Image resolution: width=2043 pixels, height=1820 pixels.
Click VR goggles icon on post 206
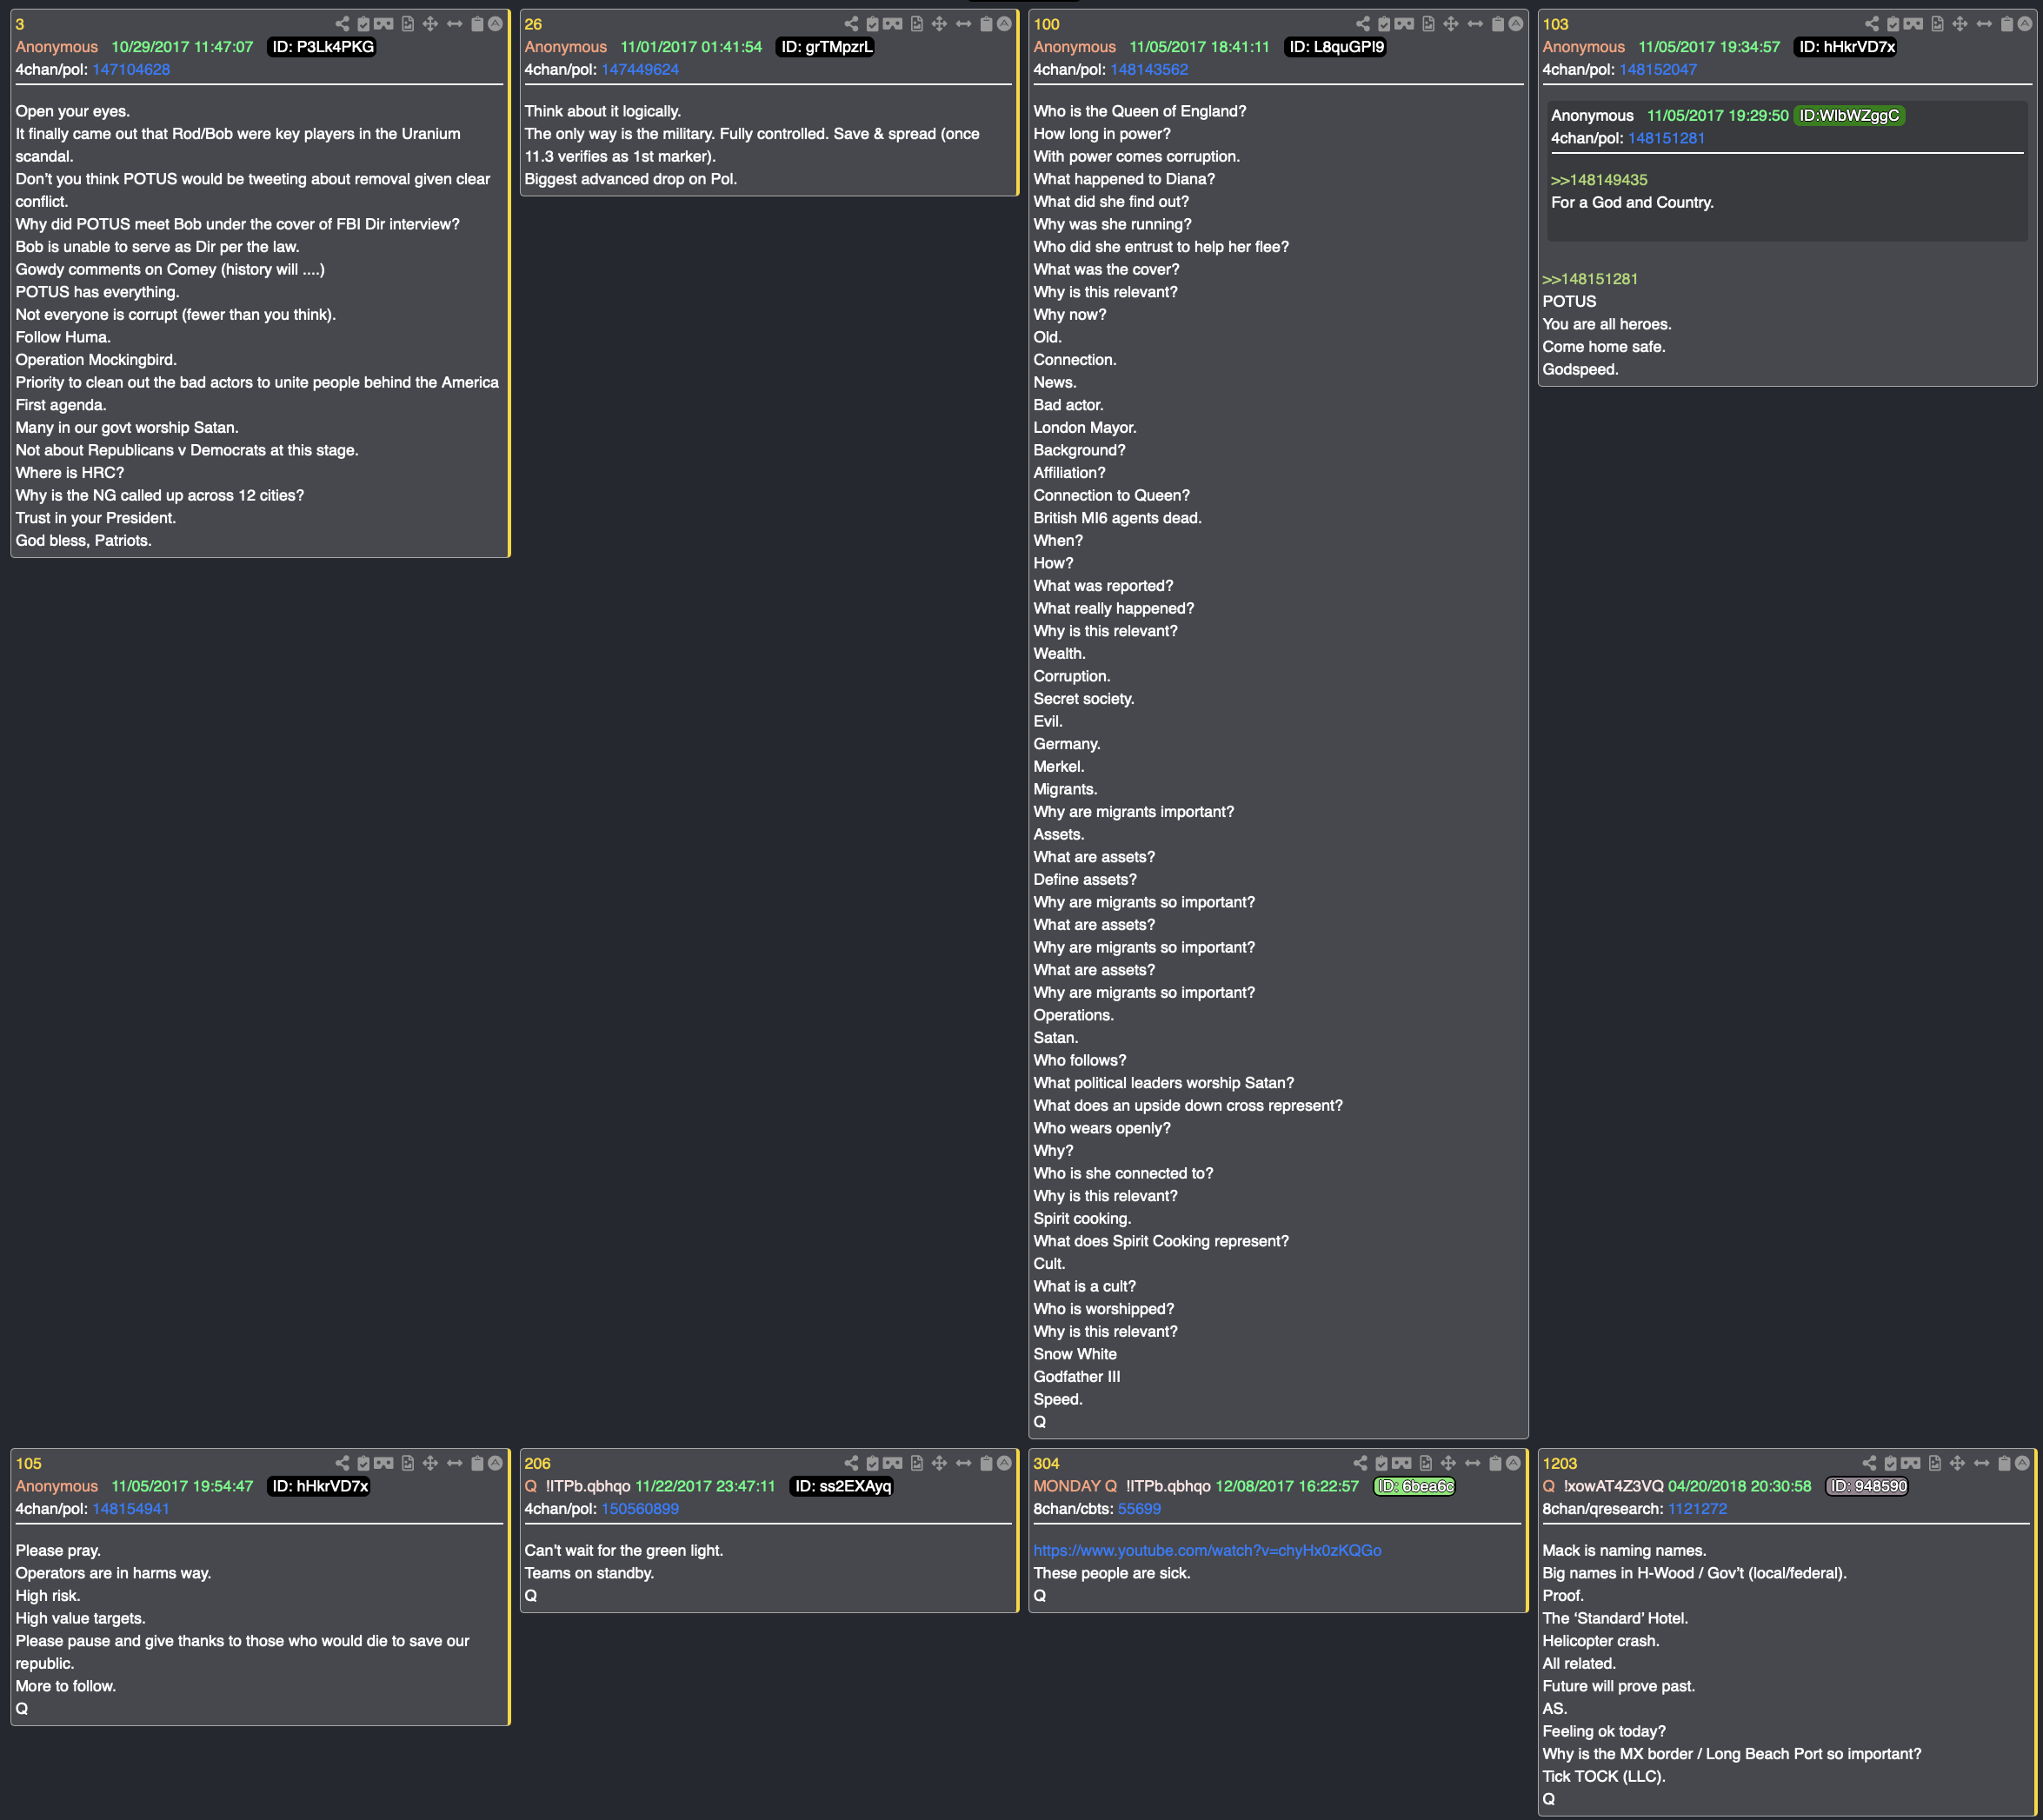893,1463
